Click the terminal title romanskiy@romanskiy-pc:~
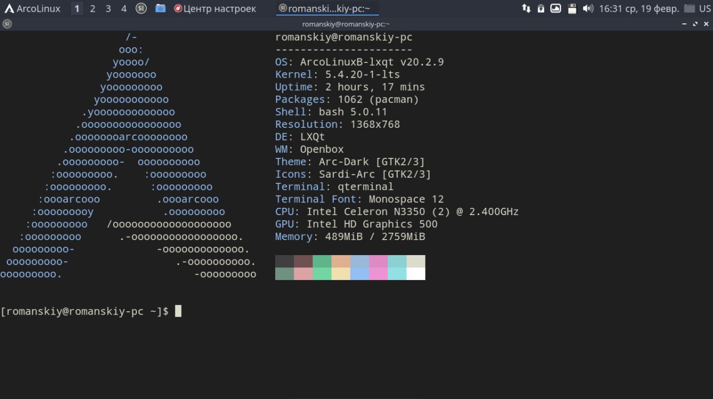This screenshot has width=713, height=399. [346, 24]
